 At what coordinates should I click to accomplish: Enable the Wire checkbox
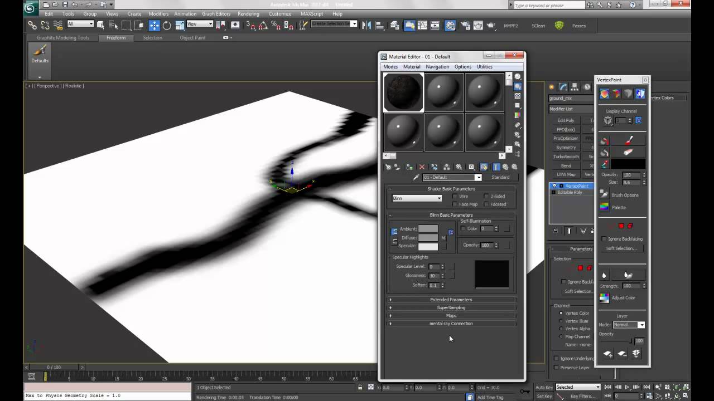coord(455,197)
